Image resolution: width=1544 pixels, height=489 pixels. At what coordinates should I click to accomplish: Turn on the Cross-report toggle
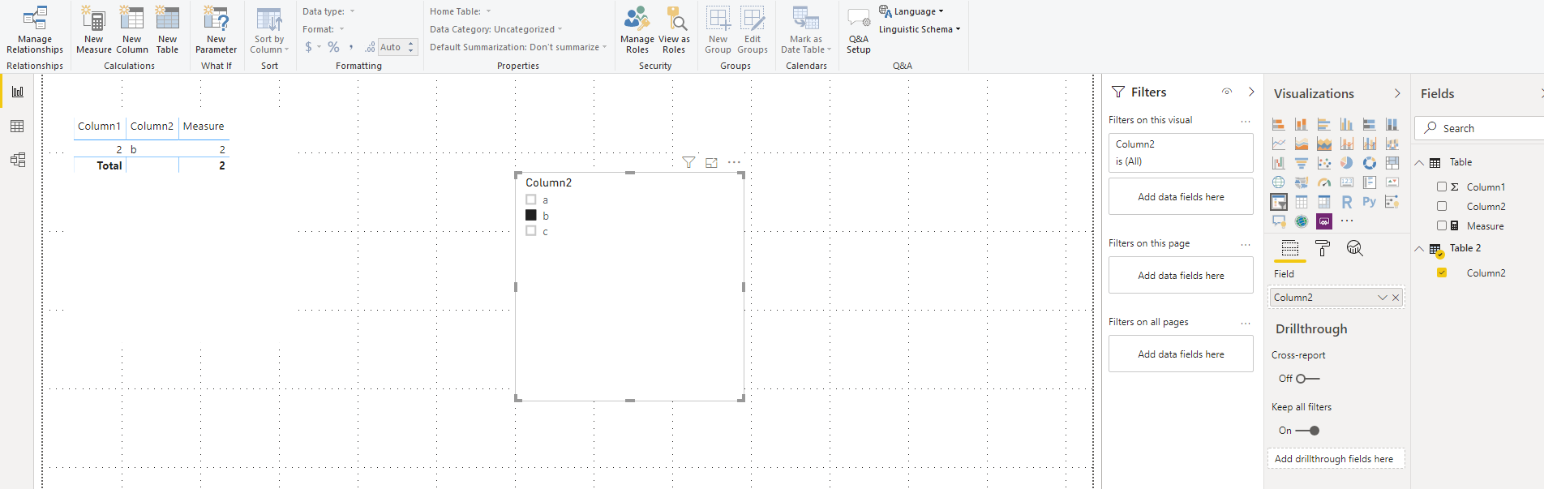[1307, 379]
